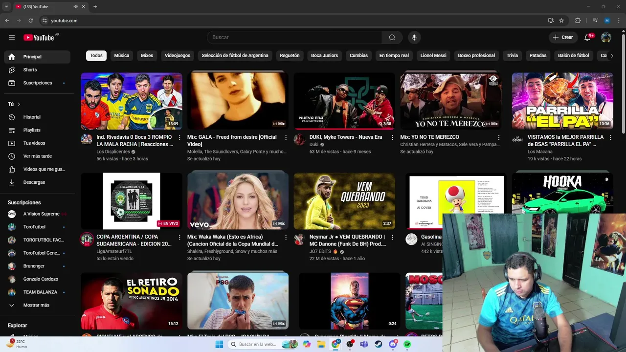Play Shakira Waka Waka mix thumbnail
Image resolution: width=626 pixels, height=352 pixels.
pos(238,201)
